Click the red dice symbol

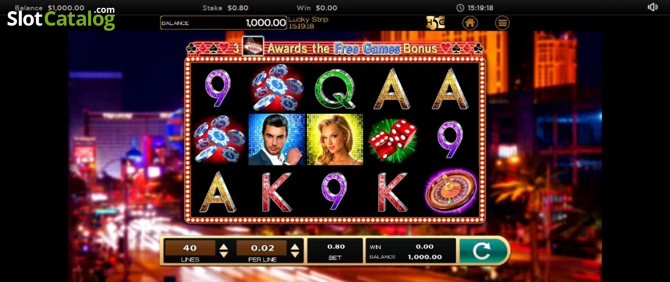[x=393, y=140]
